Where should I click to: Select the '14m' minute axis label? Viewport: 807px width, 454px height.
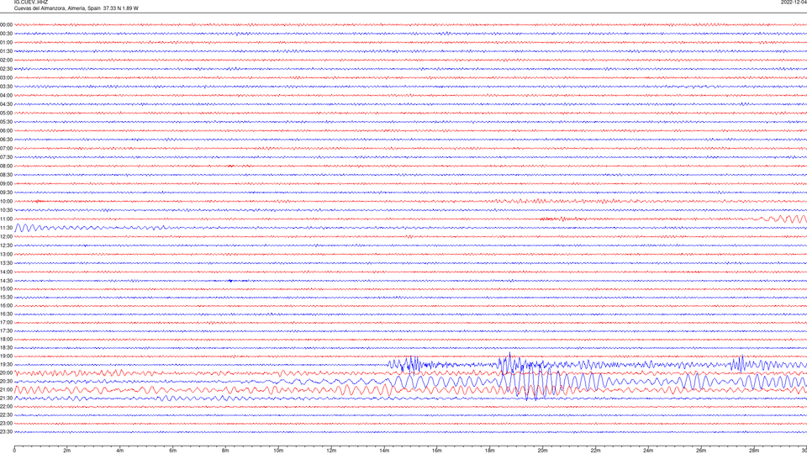(x=384, y=451)
